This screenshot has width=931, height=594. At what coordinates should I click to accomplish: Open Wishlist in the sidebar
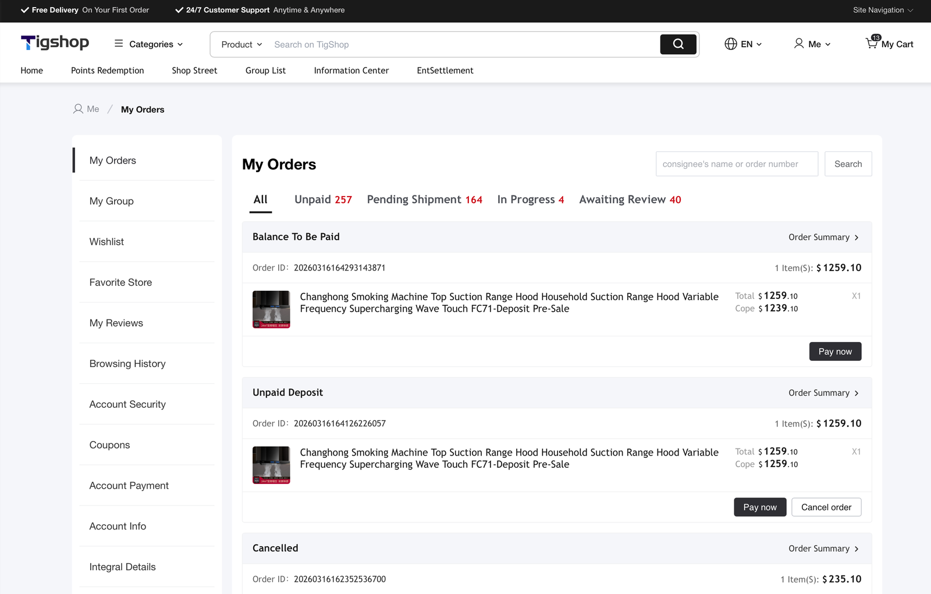106,242
